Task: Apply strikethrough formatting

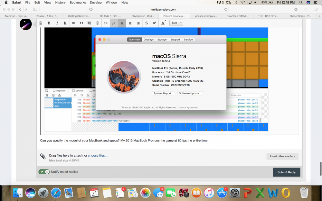Action: pos(147,23)
